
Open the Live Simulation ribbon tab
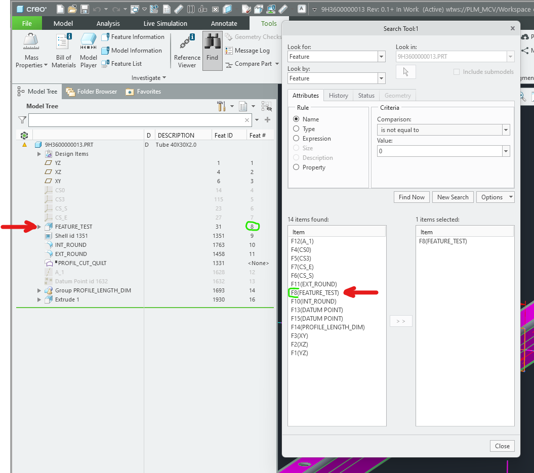tap(164, 23)
